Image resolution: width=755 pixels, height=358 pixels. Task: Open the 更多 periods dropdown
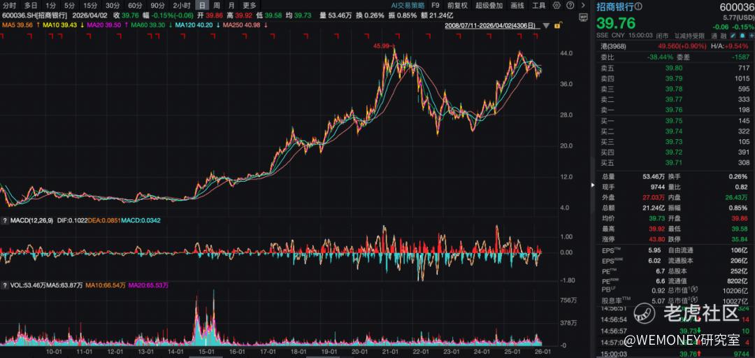250,6
